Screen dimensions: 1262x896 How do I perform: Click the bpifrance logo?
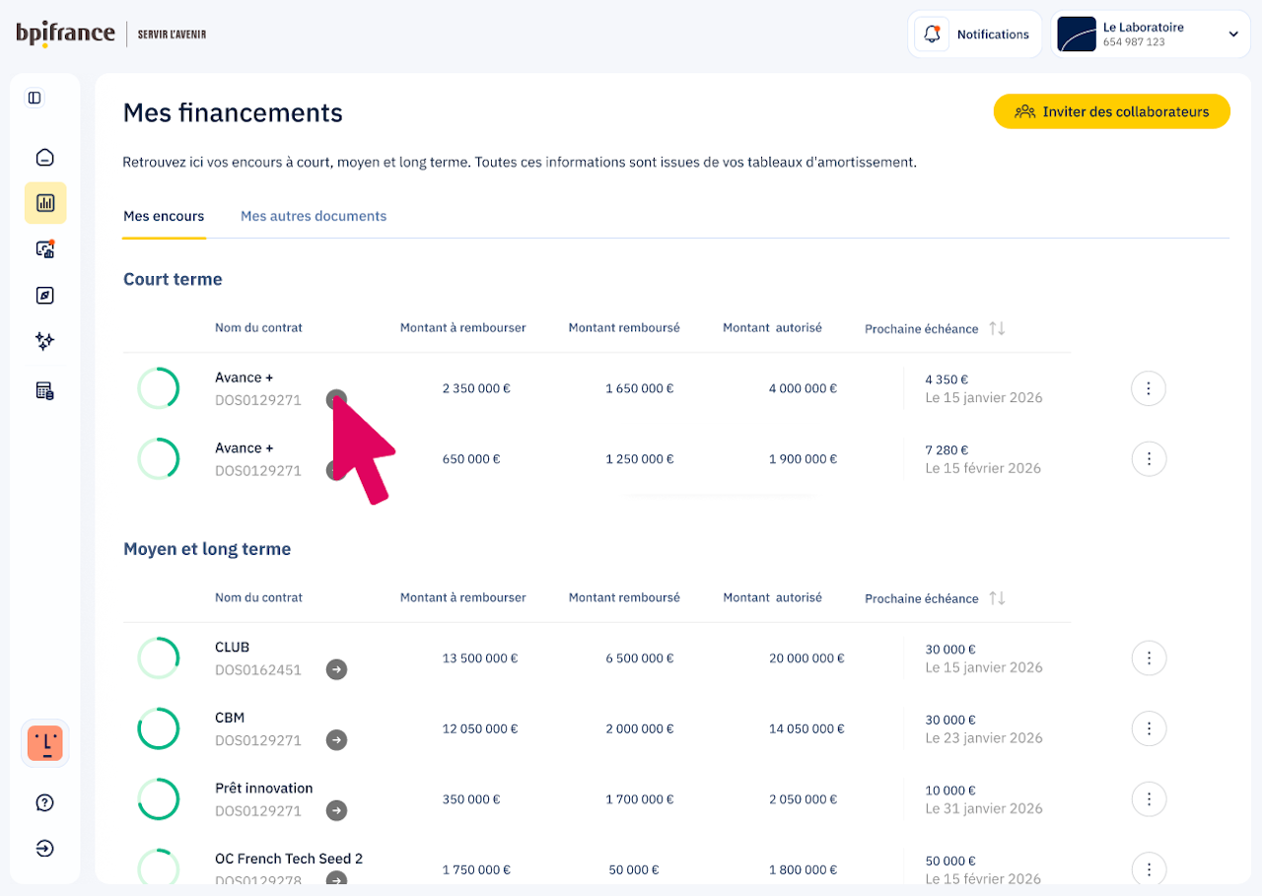[66, 34]
